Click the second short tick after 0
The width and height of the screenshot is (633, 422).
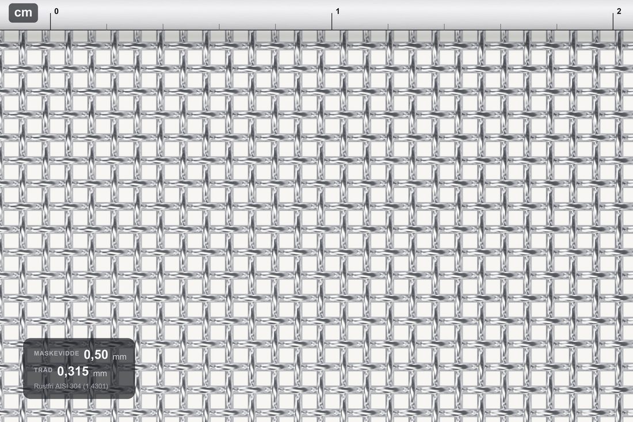tap(163, 26)
